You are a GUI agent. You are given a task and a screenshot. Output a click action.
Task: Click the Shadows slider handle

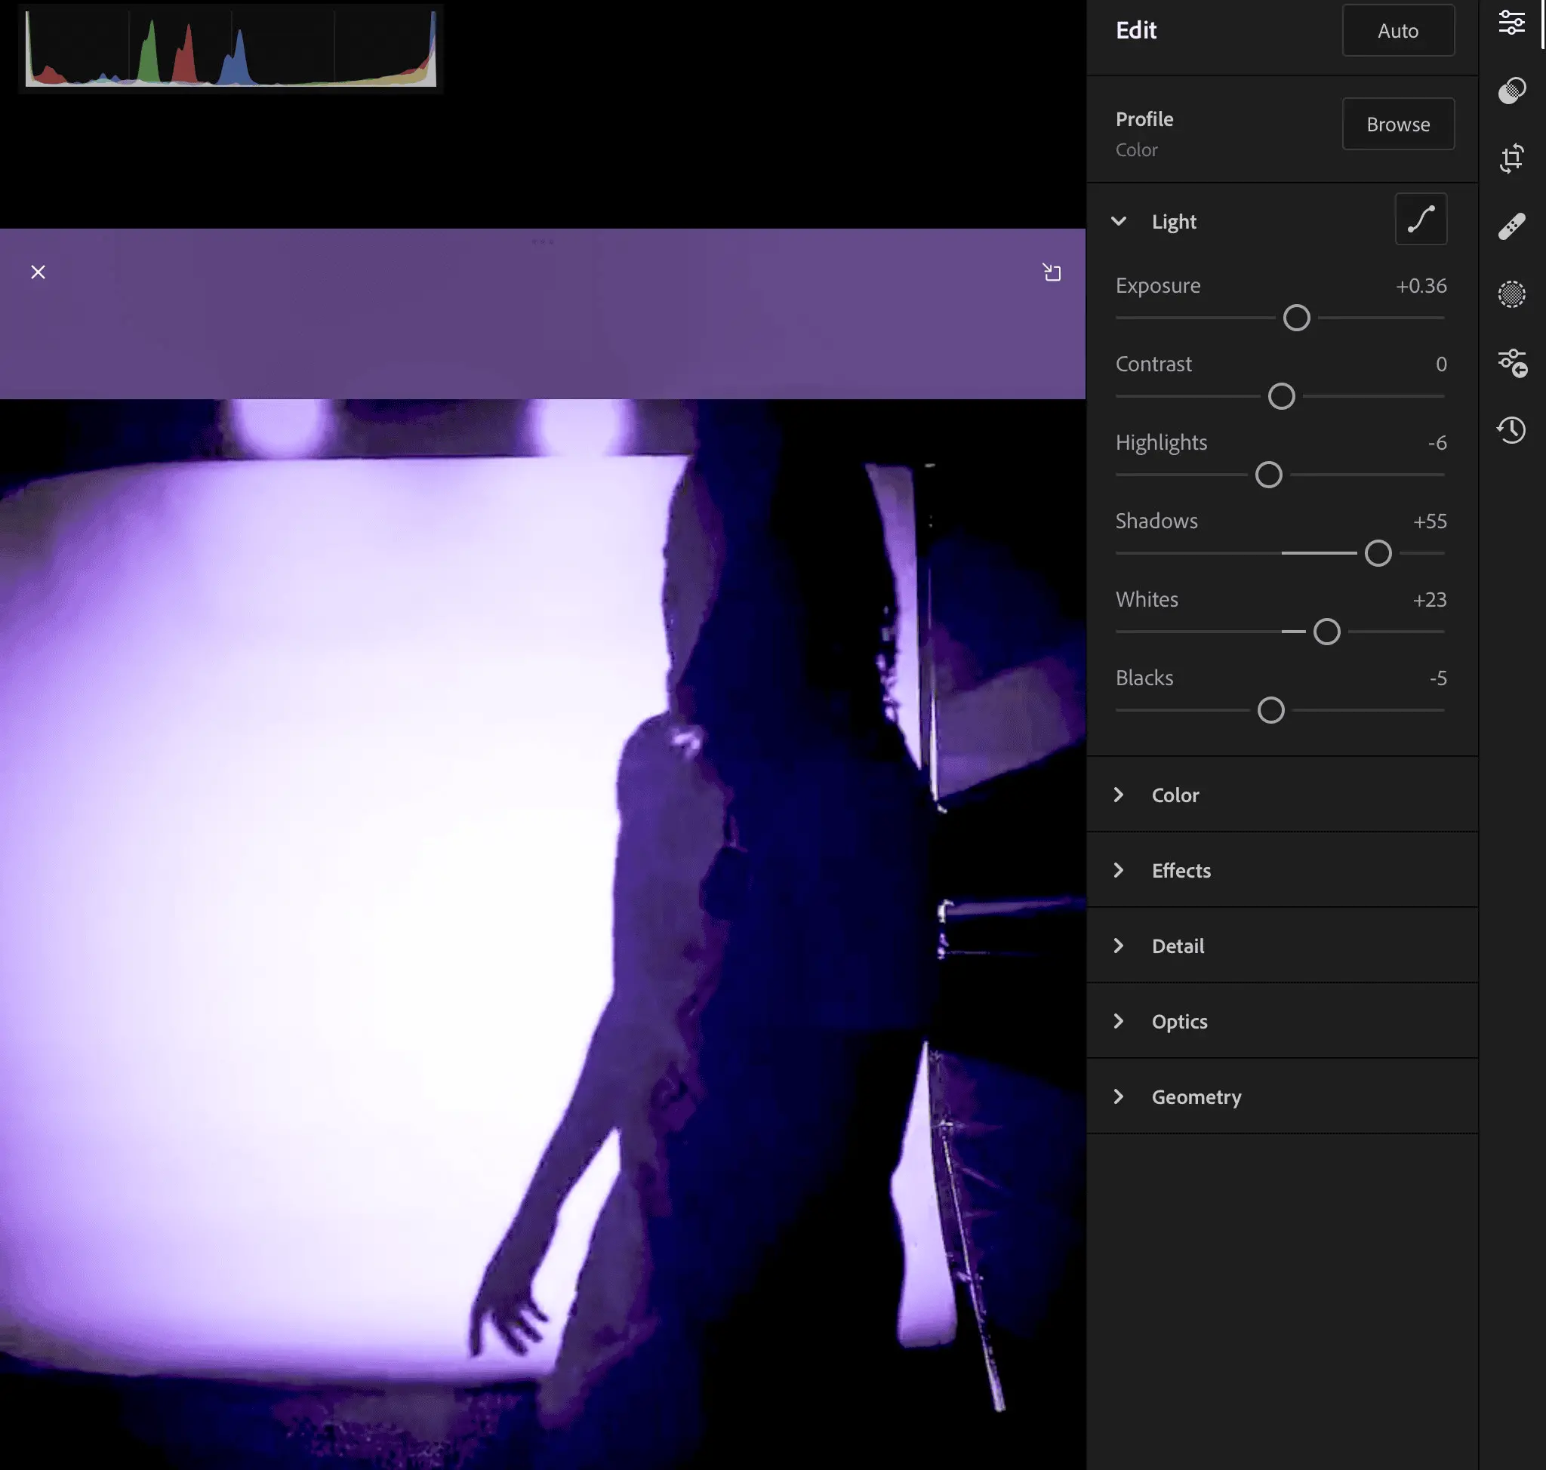[x=1377, y=553]
